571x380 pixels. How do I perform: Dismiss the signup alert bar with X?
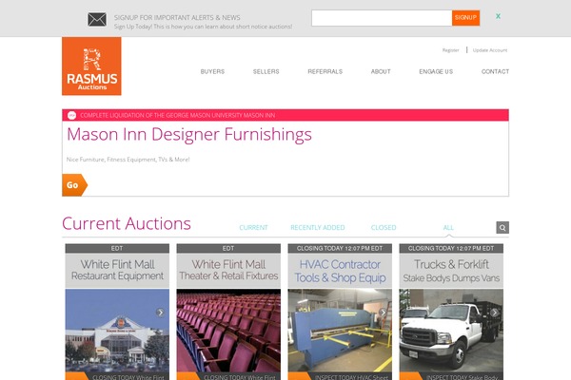498,16
